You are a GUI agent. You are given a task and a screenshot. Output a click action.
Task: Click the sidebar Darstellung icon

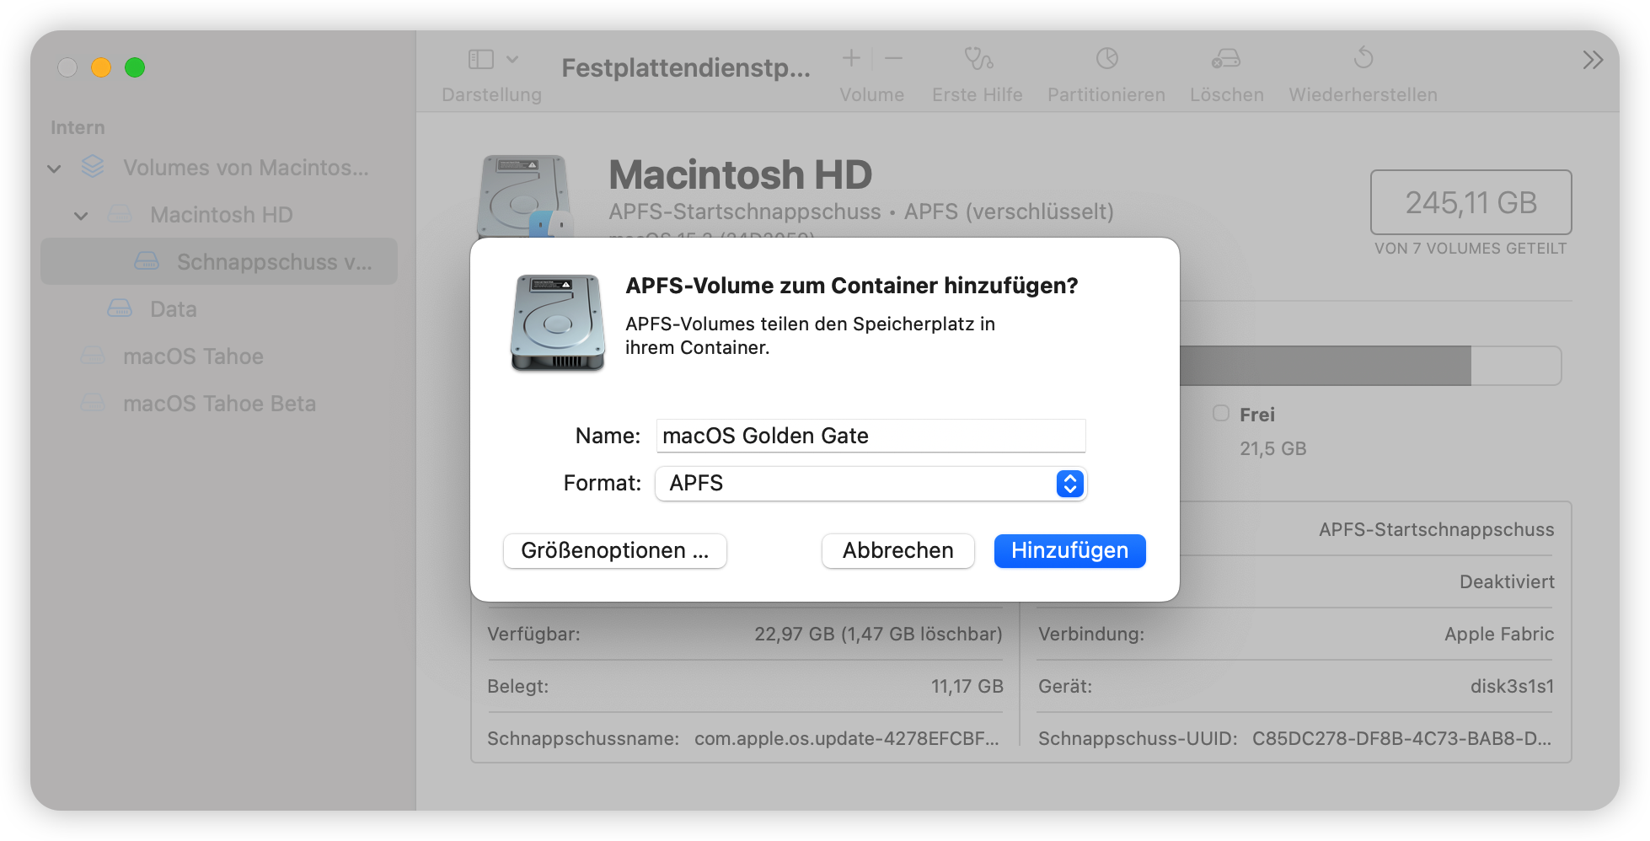pos(481,59)
